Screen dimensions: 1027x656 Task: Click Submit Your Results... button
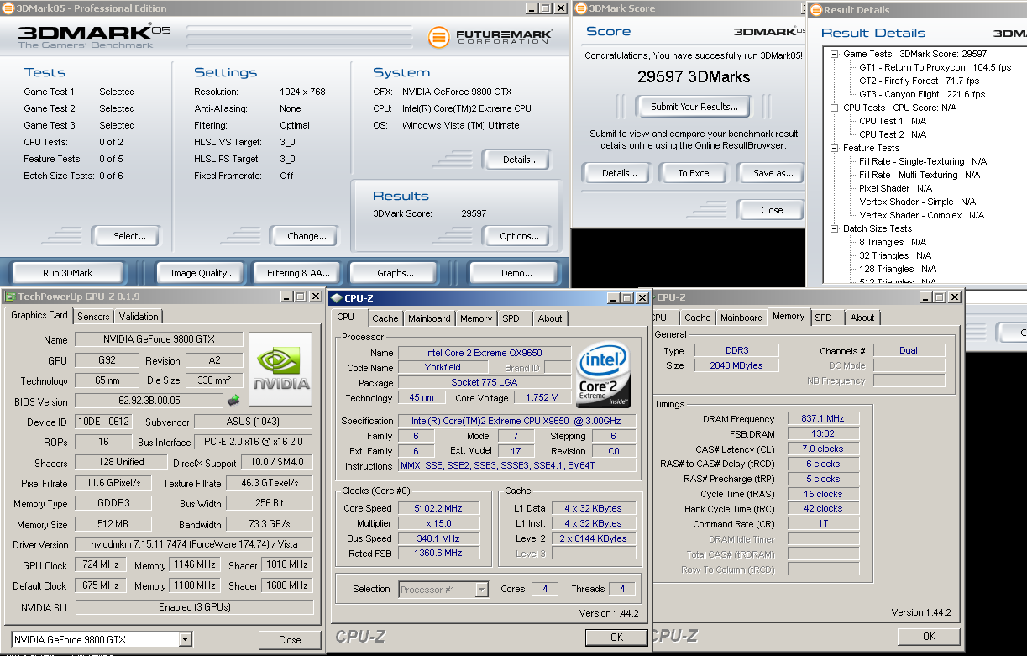[694, 107]
